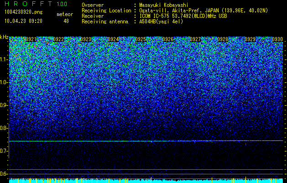Screen dimensions: 287x183
Task: Click the 0.6 kHz axis label
Action: click(4, 174)
